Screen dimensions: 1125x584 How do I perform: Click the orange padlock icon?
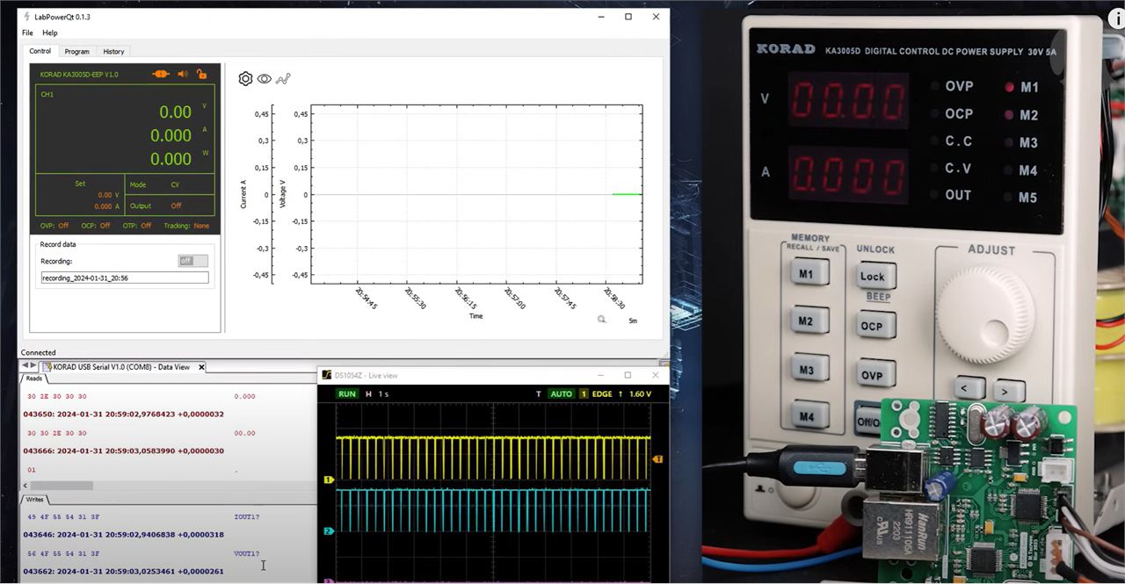[201, 75]
